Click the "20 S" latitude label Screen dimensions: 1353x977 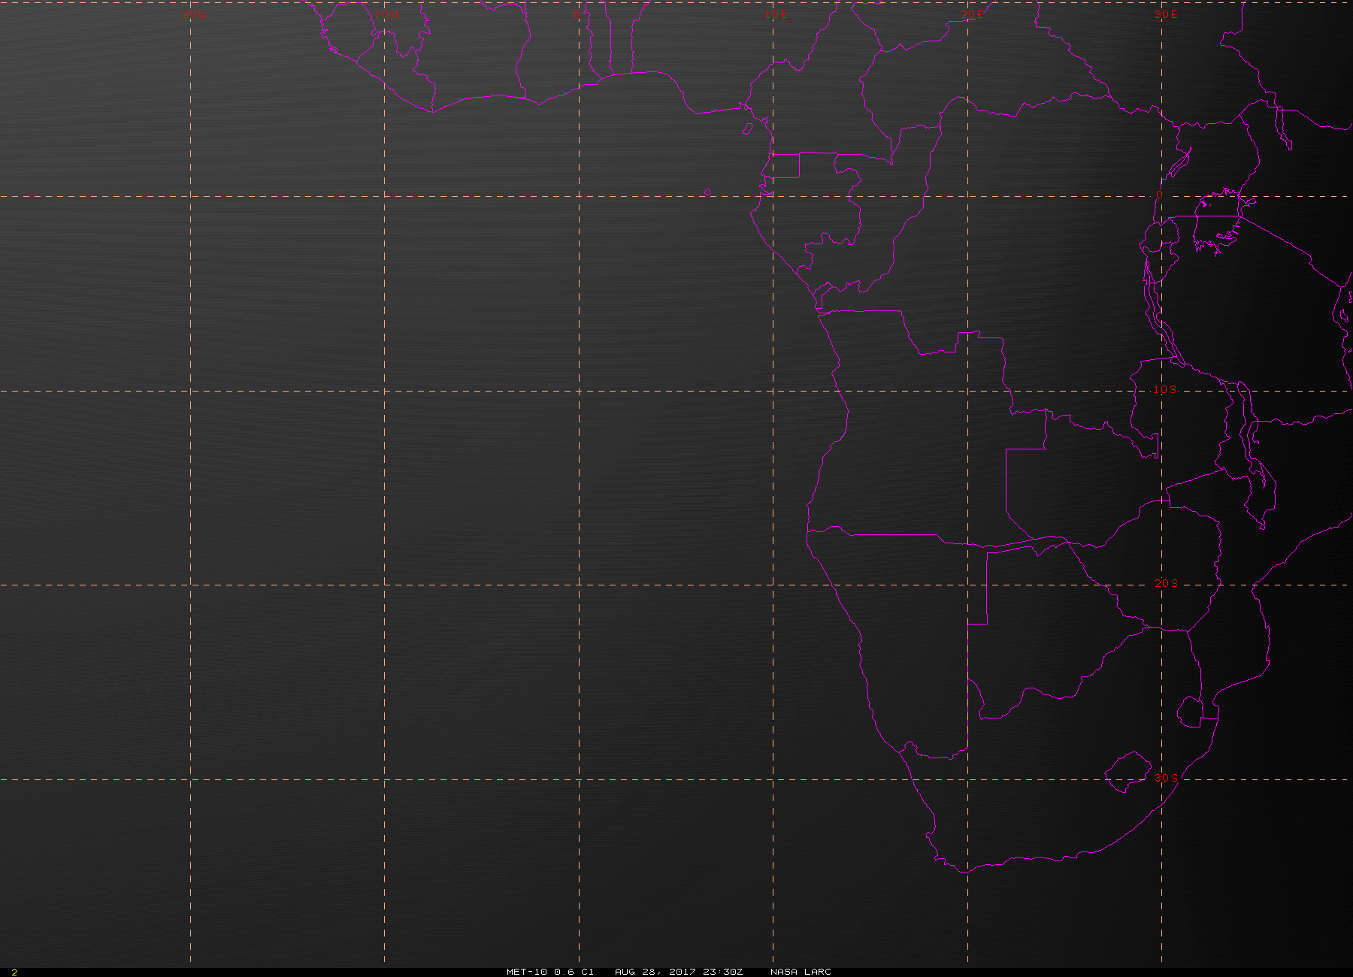click(x=1166, y=583)
